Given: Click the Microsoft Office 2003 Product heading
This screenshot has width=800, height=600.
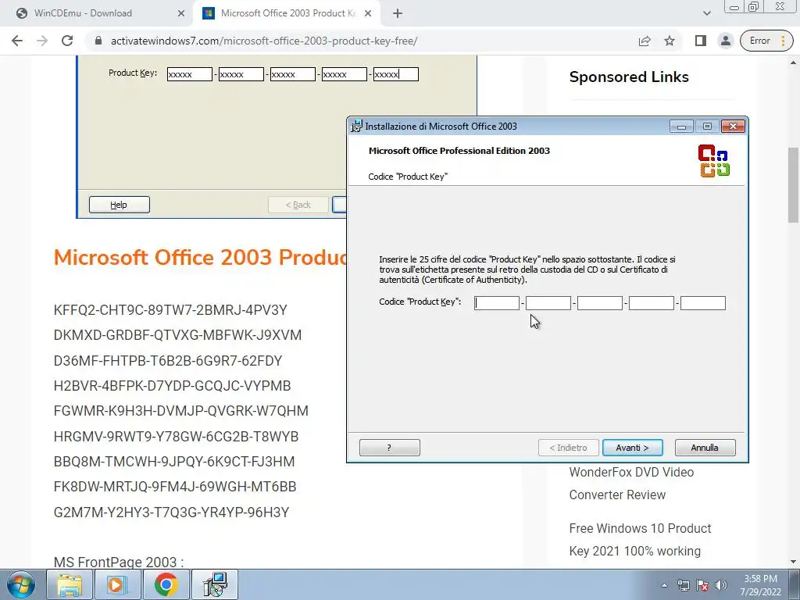Looking at the screenshot, I should [x=200, y=257].
